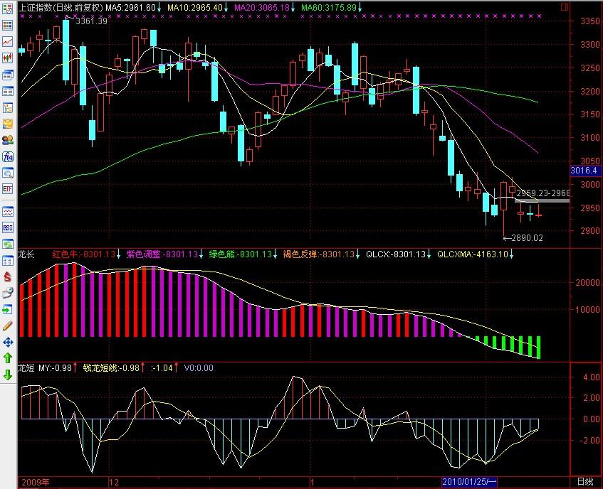The image size is (603, 489).
Task: Click the blue four-way move arrows icon
Action: [x=8, y=342]
